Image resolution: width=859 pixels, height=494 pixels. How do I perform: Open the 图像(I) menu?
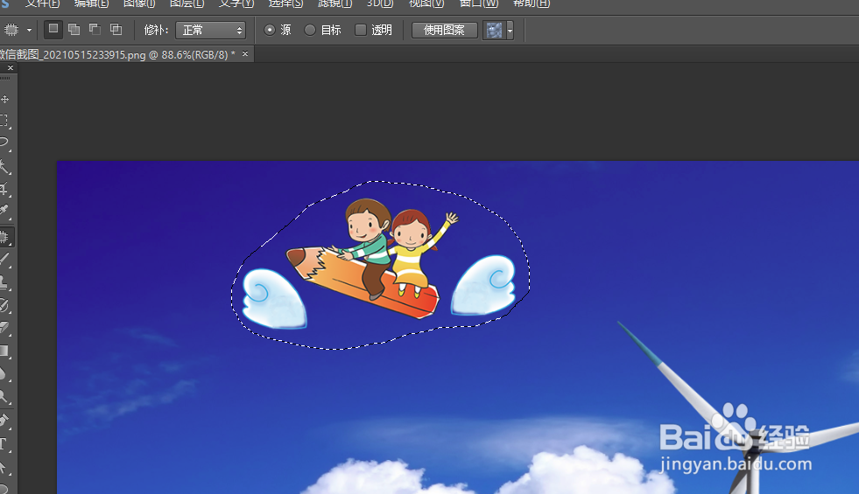tap(139, 3)
